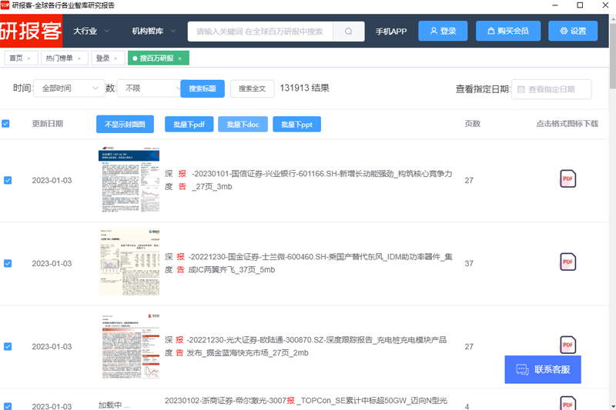The image size is (616, 410).
Task: Close the 搜百万研报 tab
Action: tap(179, 58)
